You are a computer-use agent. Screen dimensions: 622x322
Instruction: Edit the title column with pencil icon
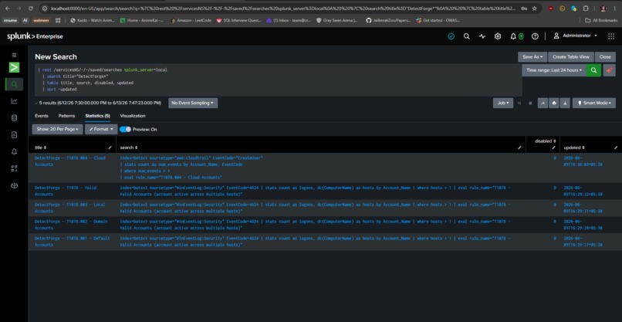(x=110, y=147)
